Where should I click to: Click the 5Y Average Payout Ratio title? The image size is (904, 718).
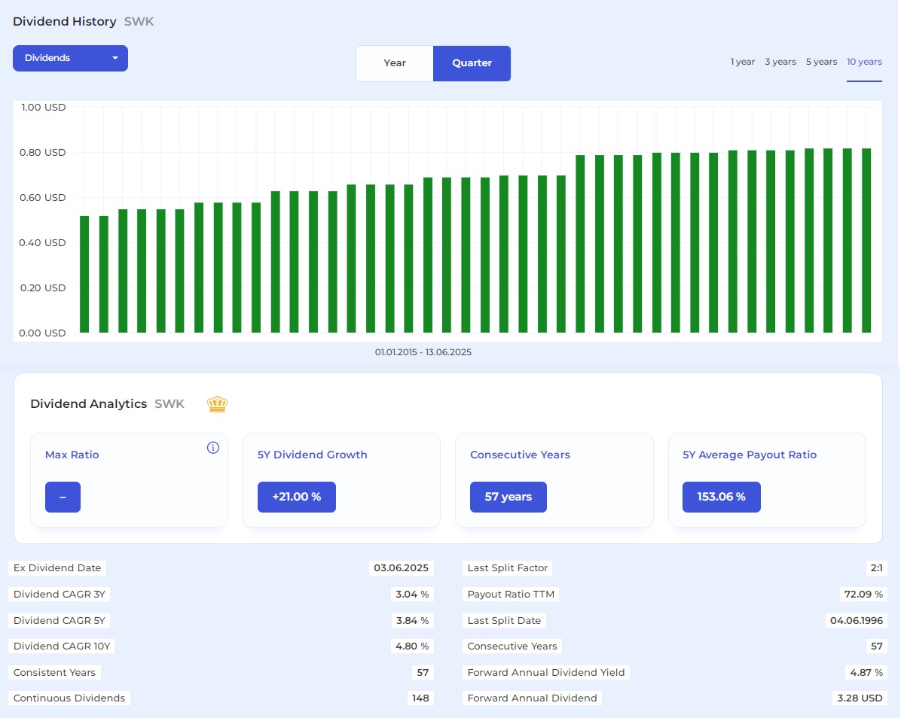(x=750, y=455)
